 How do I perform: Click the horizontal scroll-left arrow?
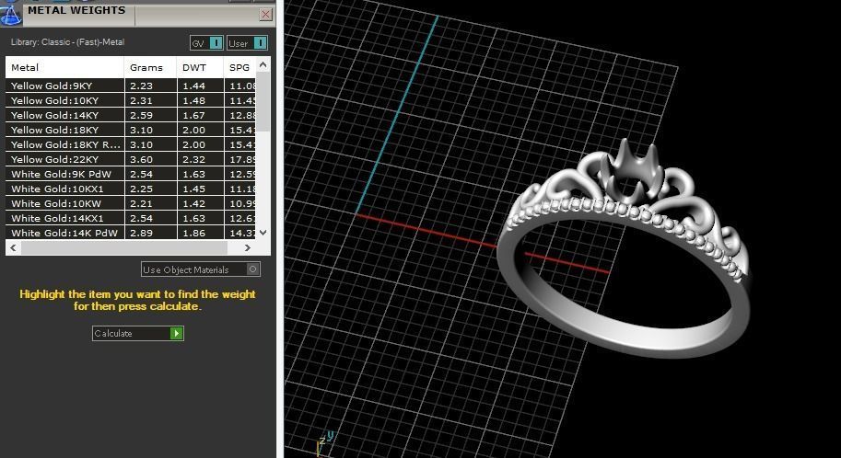tap(13, 247)
